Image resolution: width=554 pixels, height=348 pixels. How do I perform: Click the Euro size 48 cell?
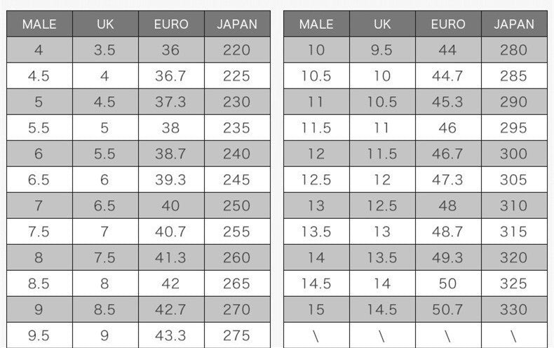pos(447,206)
